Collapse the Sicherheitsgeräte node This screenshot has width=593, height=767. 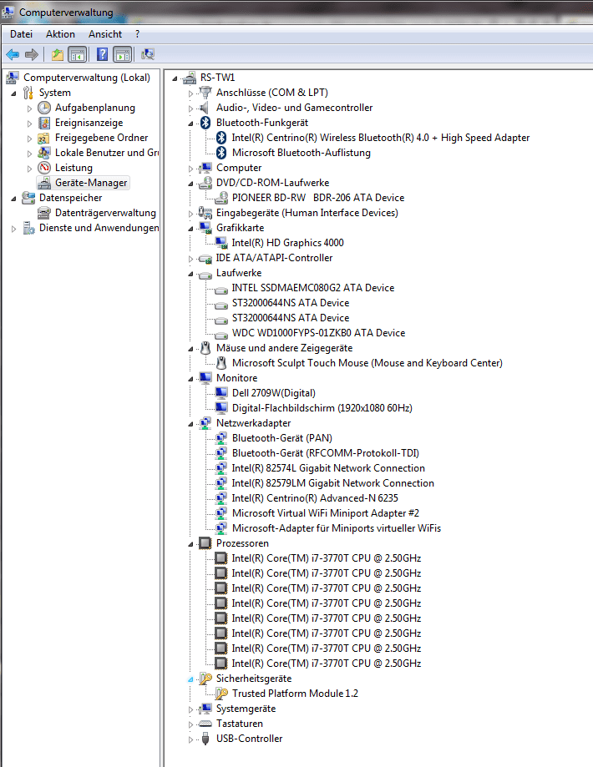point(191,679)
